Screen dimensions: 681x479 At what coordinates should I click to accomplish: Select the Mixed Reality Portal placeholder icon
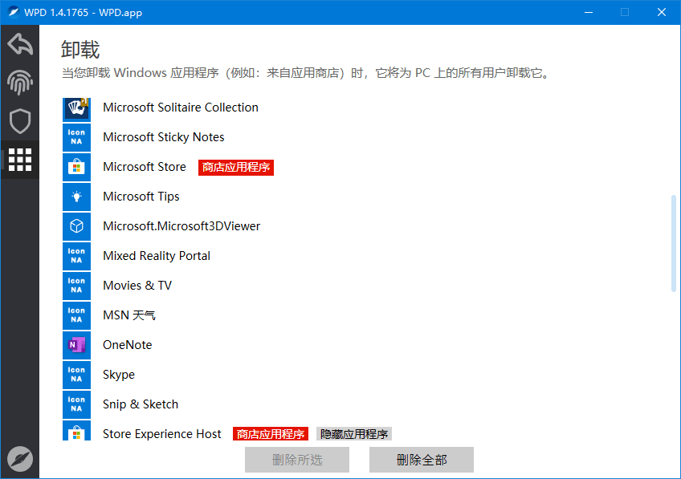76,256
